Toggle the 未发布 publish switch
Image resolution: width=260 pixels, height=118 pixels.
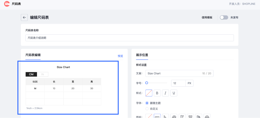[224, 17]
